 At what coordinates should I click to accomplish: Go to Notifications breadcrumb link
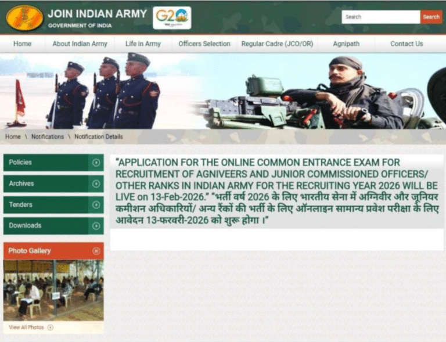pos(48,137)
